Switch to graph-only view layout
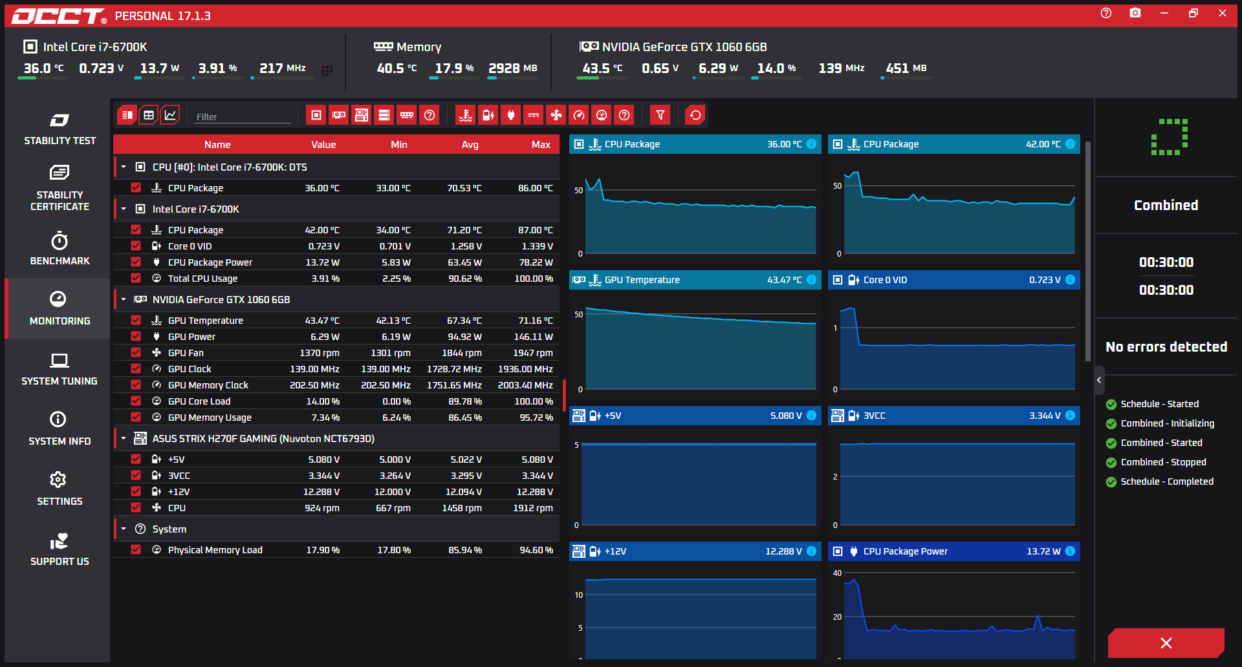 pyautogui.click(x=170, y=115)
